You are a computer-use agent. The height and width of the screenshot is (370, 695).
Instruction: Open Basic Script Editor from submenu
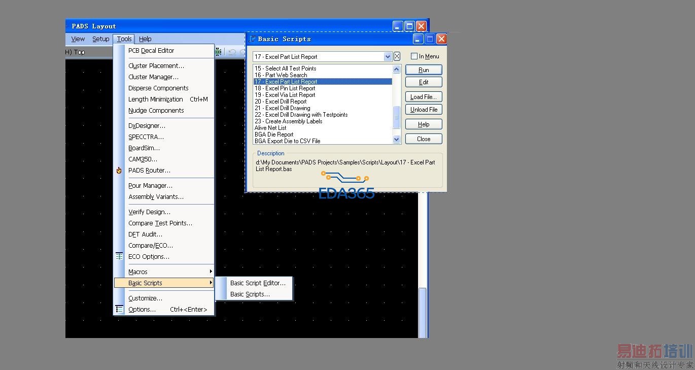[254, 283]
